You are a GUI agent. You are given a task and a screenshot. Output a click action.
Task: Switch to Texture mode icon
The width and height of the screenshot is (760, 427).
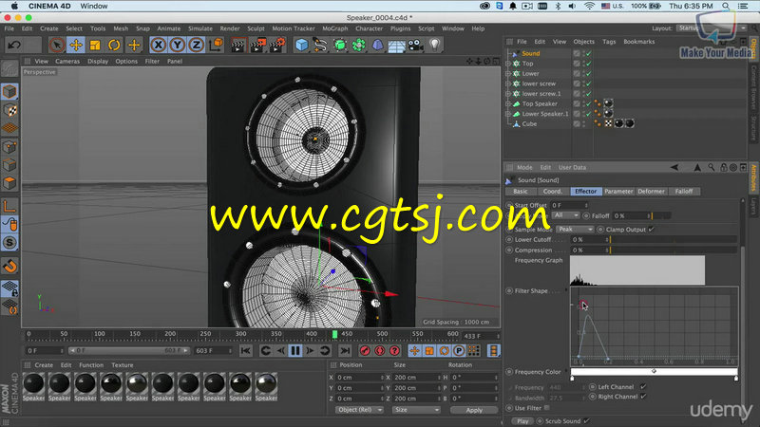click(10, 110)
